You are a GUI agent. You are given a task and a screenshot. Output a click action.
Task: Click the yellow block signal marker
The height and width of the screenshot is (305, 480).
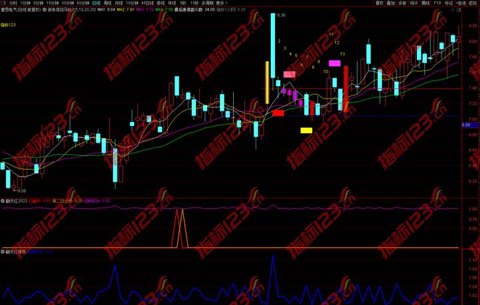(x=306, y=130)
